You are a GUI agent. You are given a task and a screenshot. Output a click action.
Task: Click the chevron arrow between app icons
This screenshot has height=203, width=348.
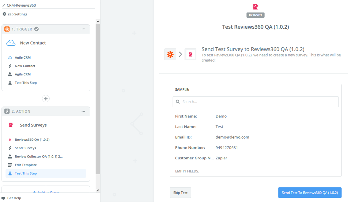[x=180, y=54]
